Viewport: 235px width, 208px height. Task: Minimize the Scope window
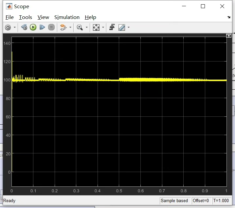184,6
